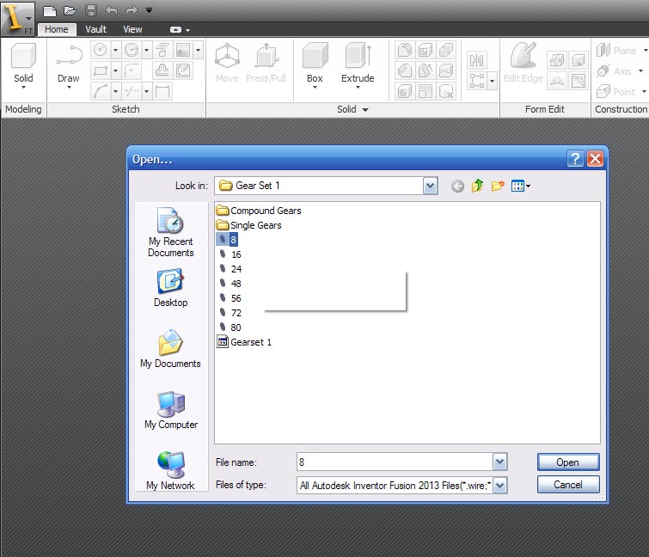Click the Redo arrow icon
Viewport: 649px width, 557px height.
[x=132, y=10]
